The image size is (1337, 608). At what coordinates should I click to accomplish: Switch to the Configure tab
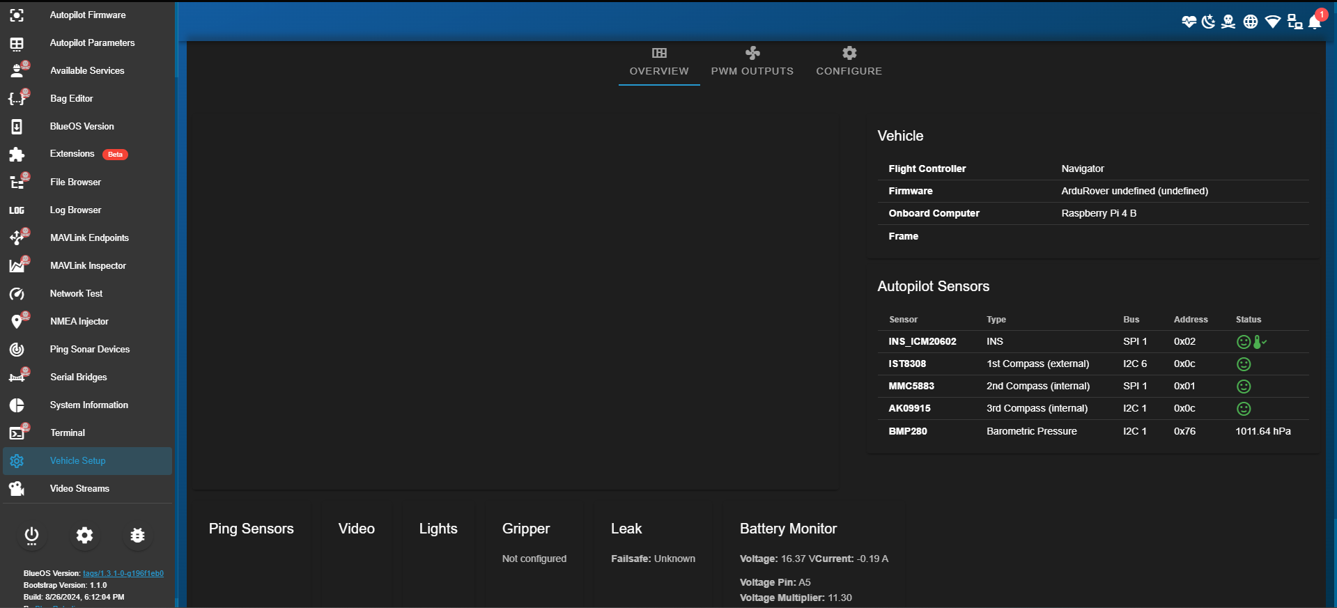849,63
